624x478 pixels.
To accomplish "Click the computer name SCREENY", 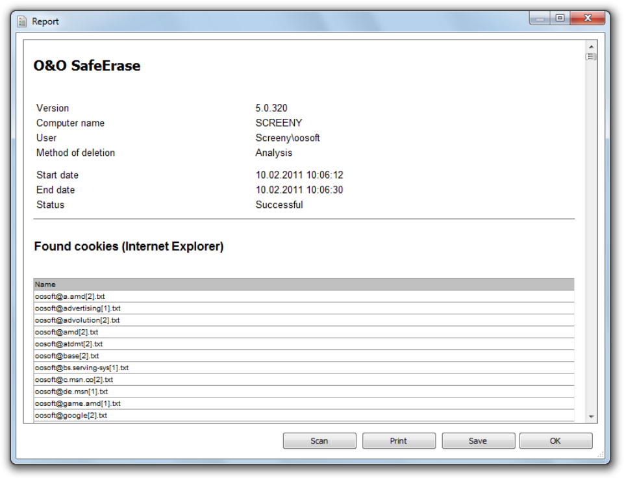I will click(279, 123).
